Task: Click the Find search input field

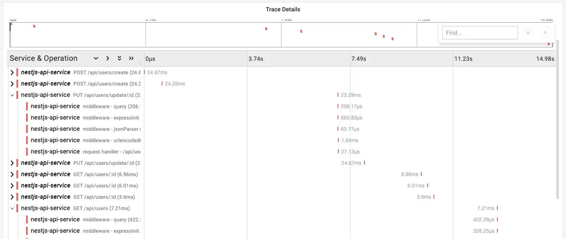Action: [x=480, y=33]
